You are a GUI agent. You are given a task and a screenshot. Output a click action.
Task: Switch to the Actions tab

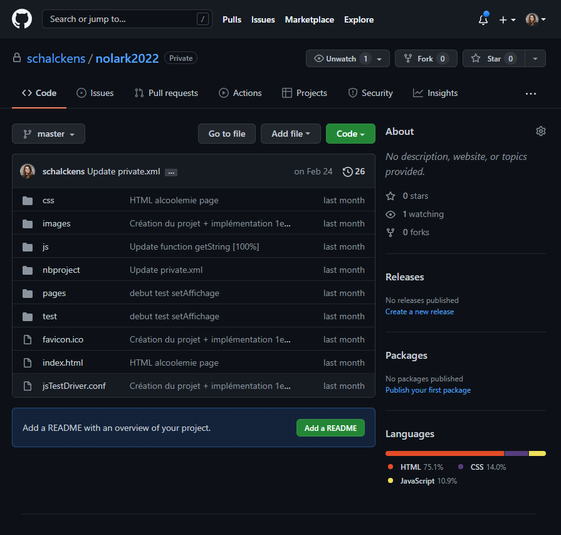[x=240, y=93]
